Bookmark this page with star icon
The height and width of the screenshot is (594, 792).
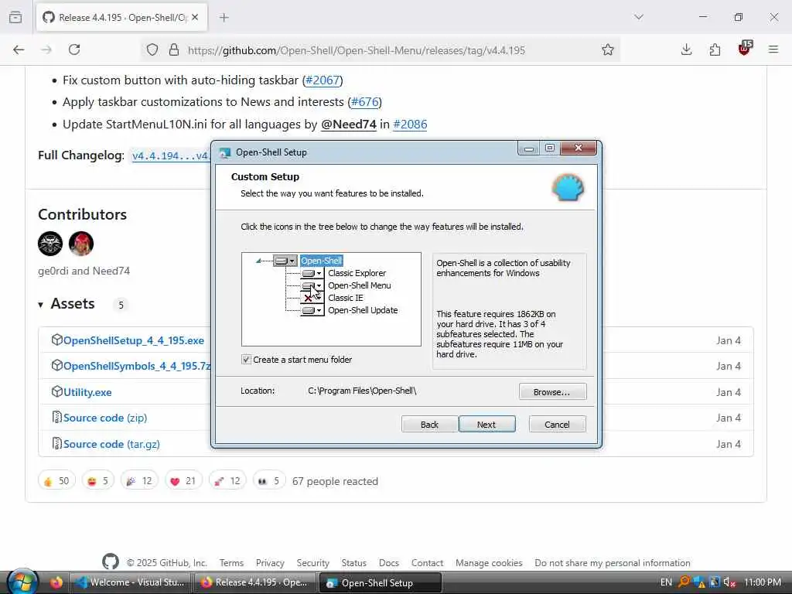[x=608, y=49]
